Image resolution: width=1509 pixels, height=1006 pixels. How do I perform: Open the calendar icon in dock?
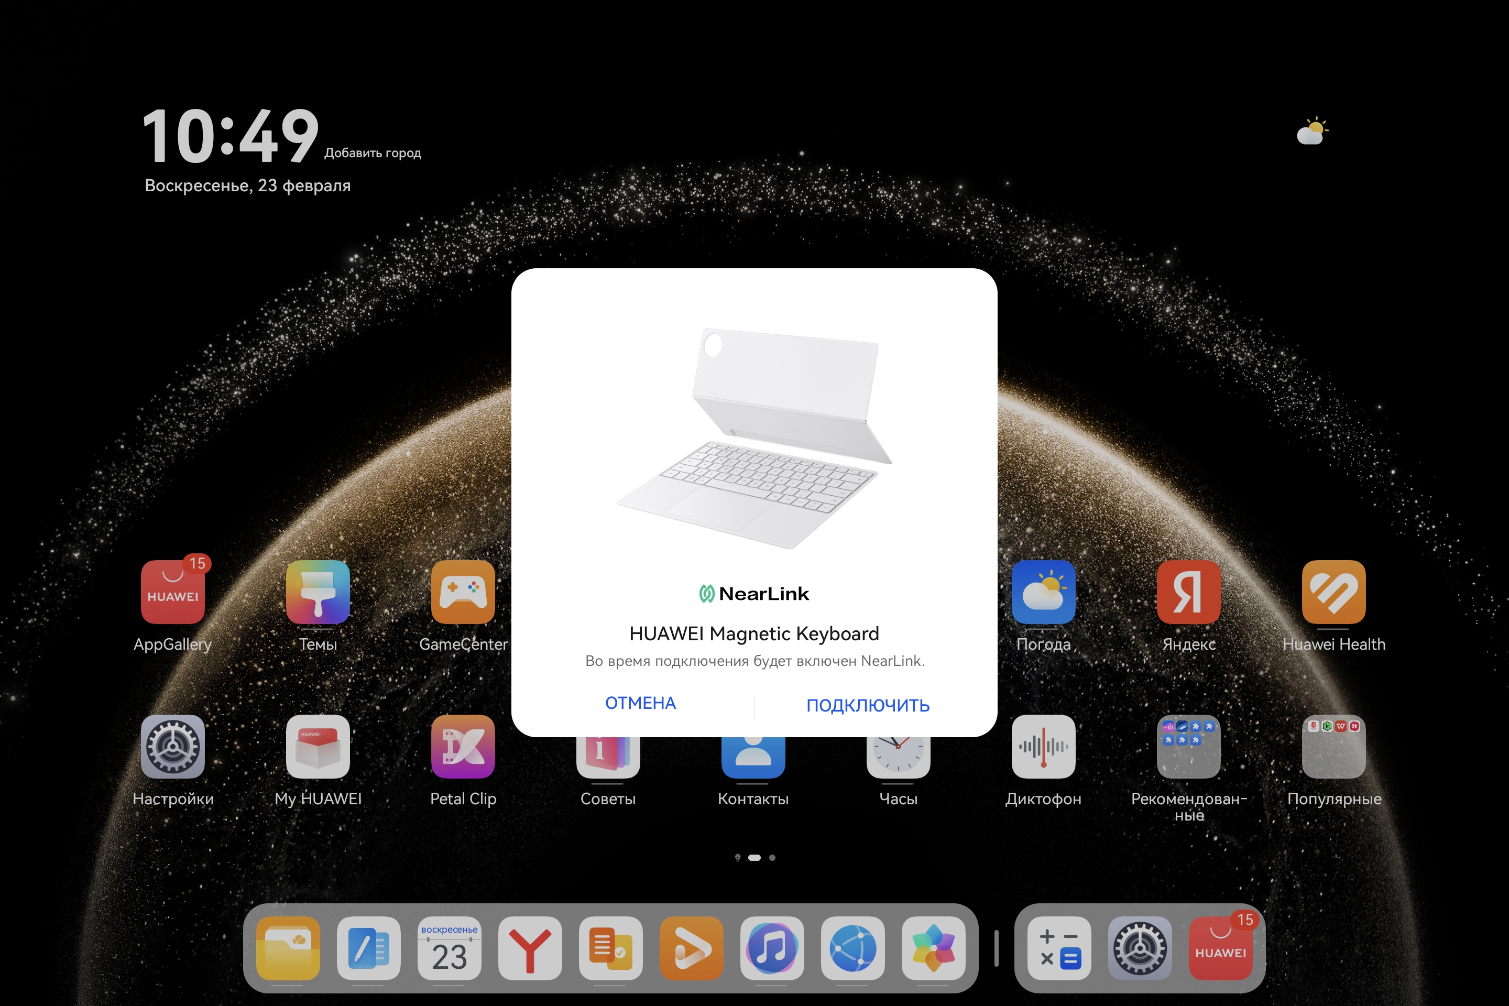point(449,948)
